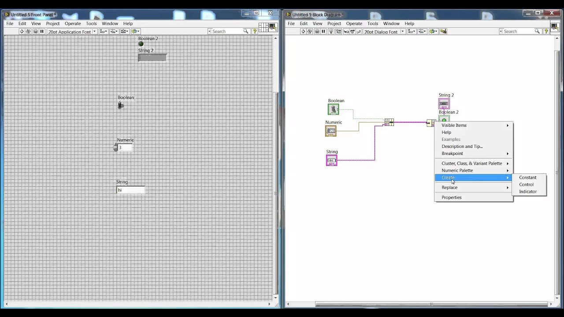
Task: Select Numeric control terminal on block diagram
Action: (330, 131)
